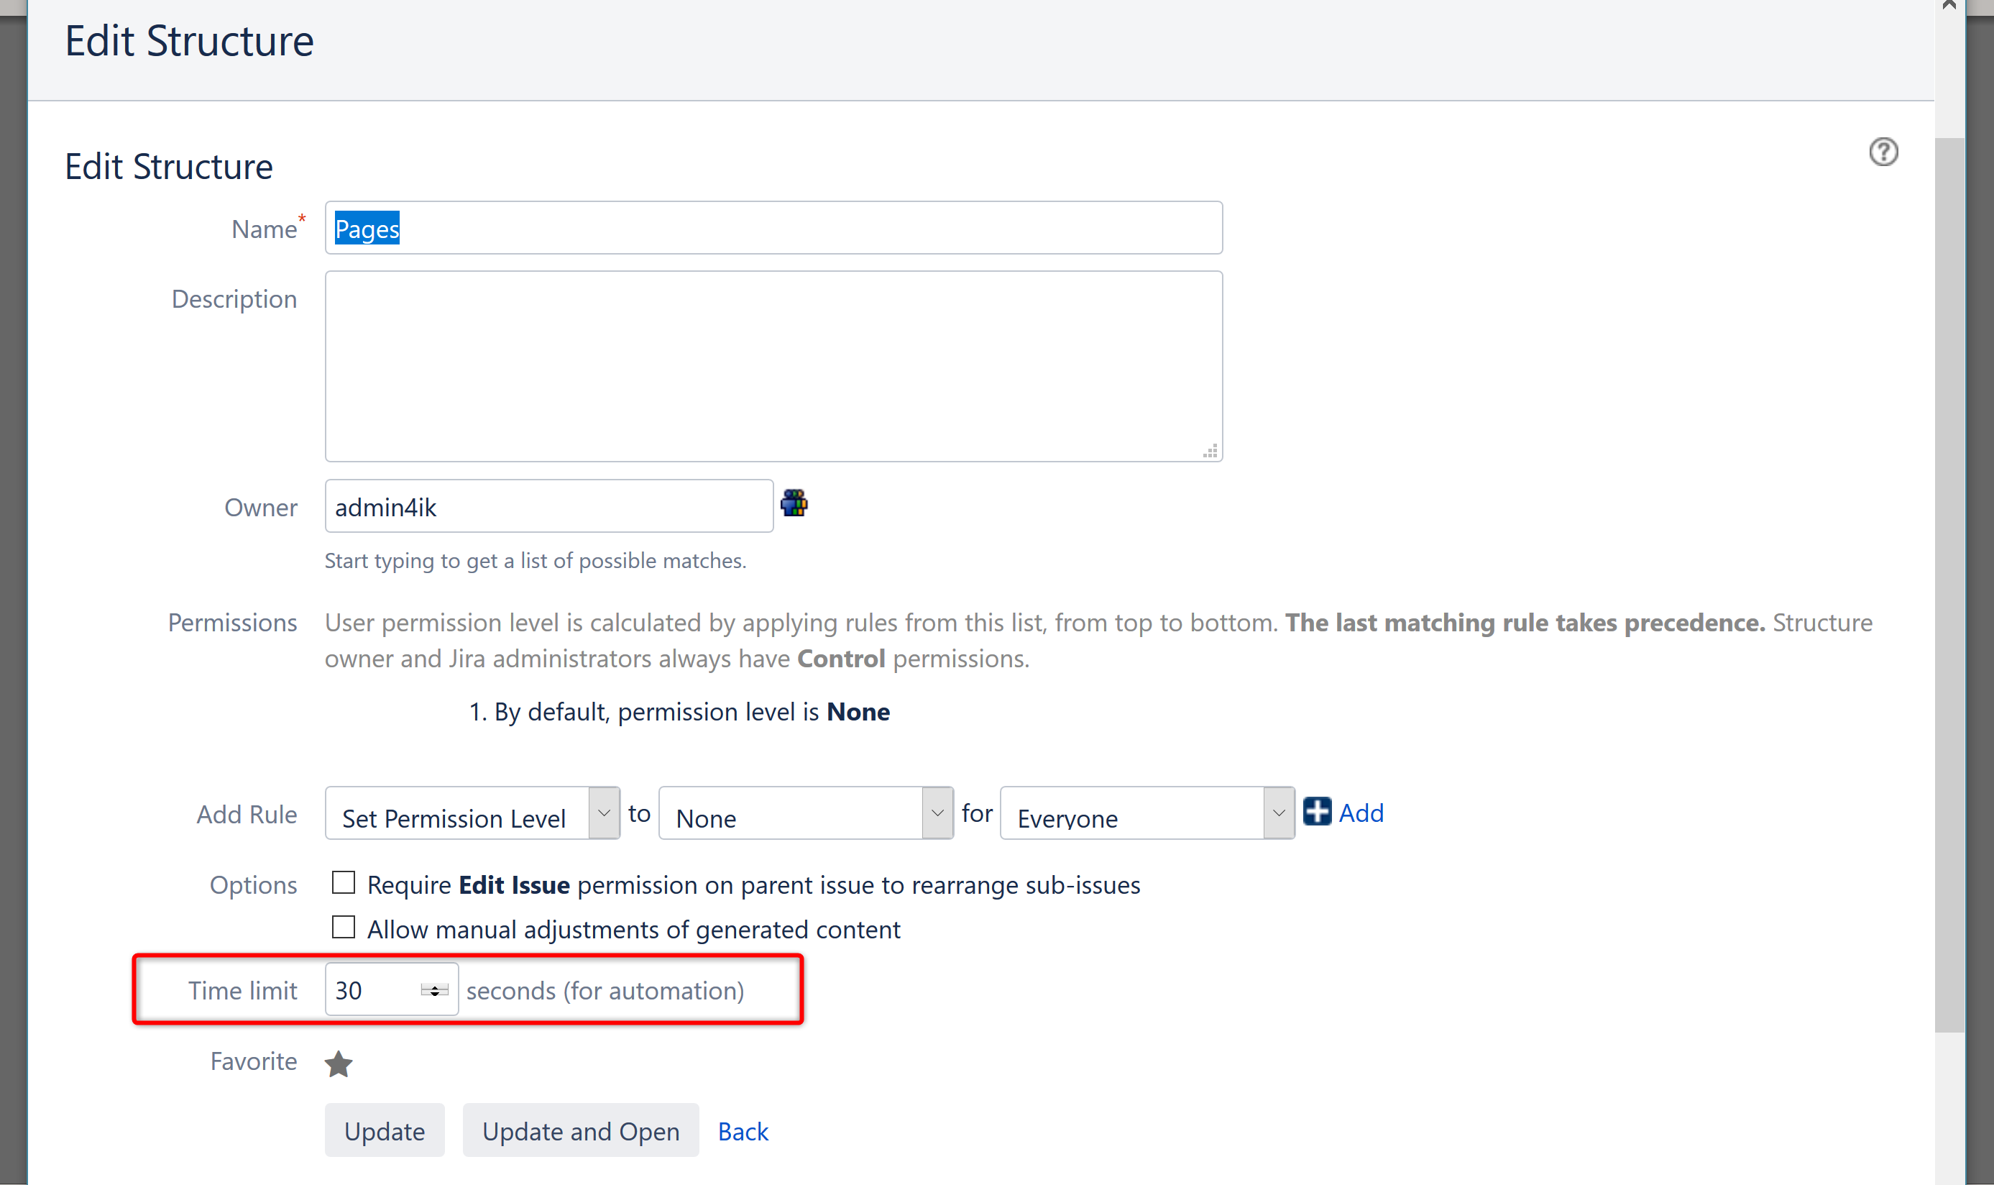The height and width of the screenshot is (1185, 1994).
Task: Click the Update and Open button
Action: [580, 1130]
